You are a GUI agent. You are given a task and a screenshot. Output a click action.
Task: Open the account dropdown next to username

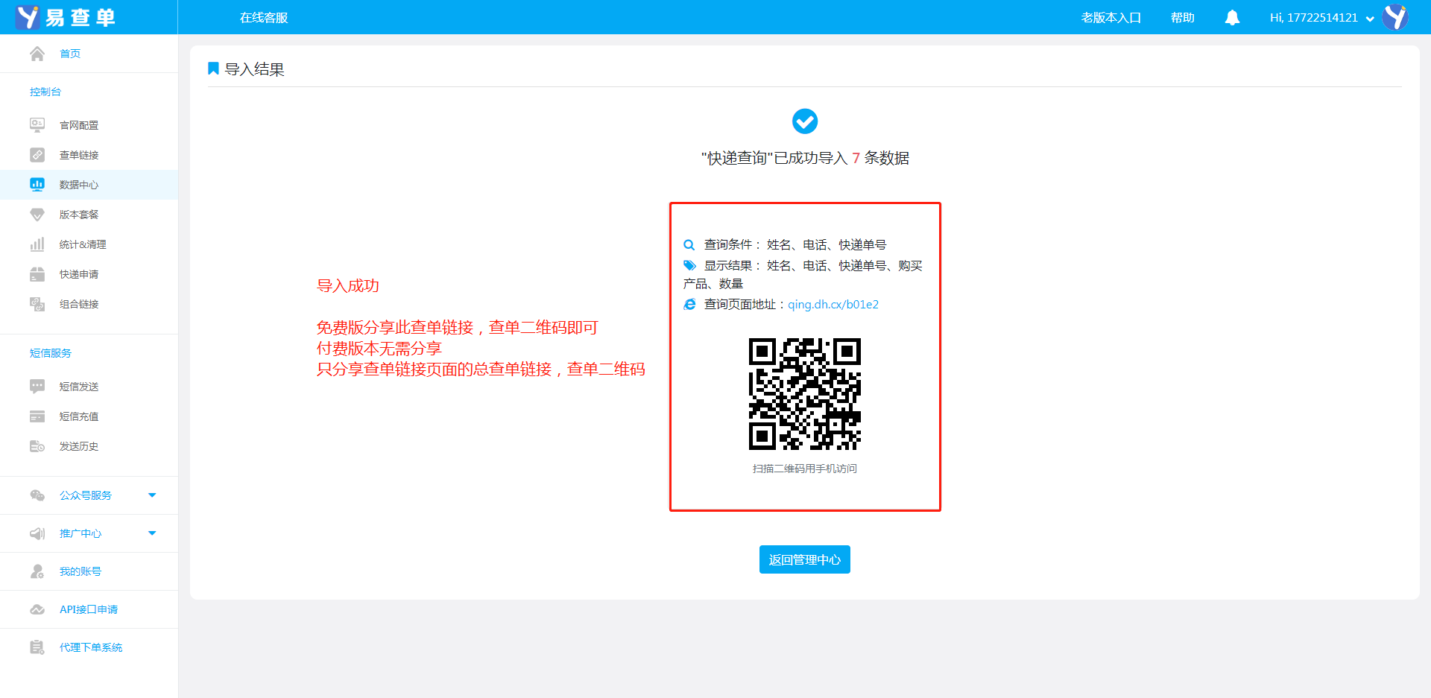pos(1370,19)
